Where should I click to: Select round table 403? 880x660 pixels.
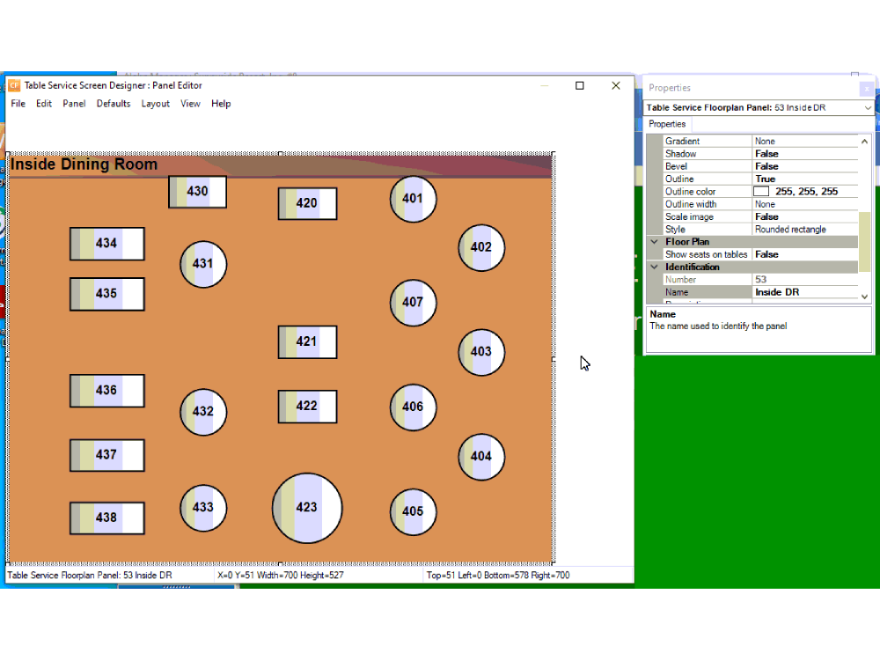click(x=481, y=352)
